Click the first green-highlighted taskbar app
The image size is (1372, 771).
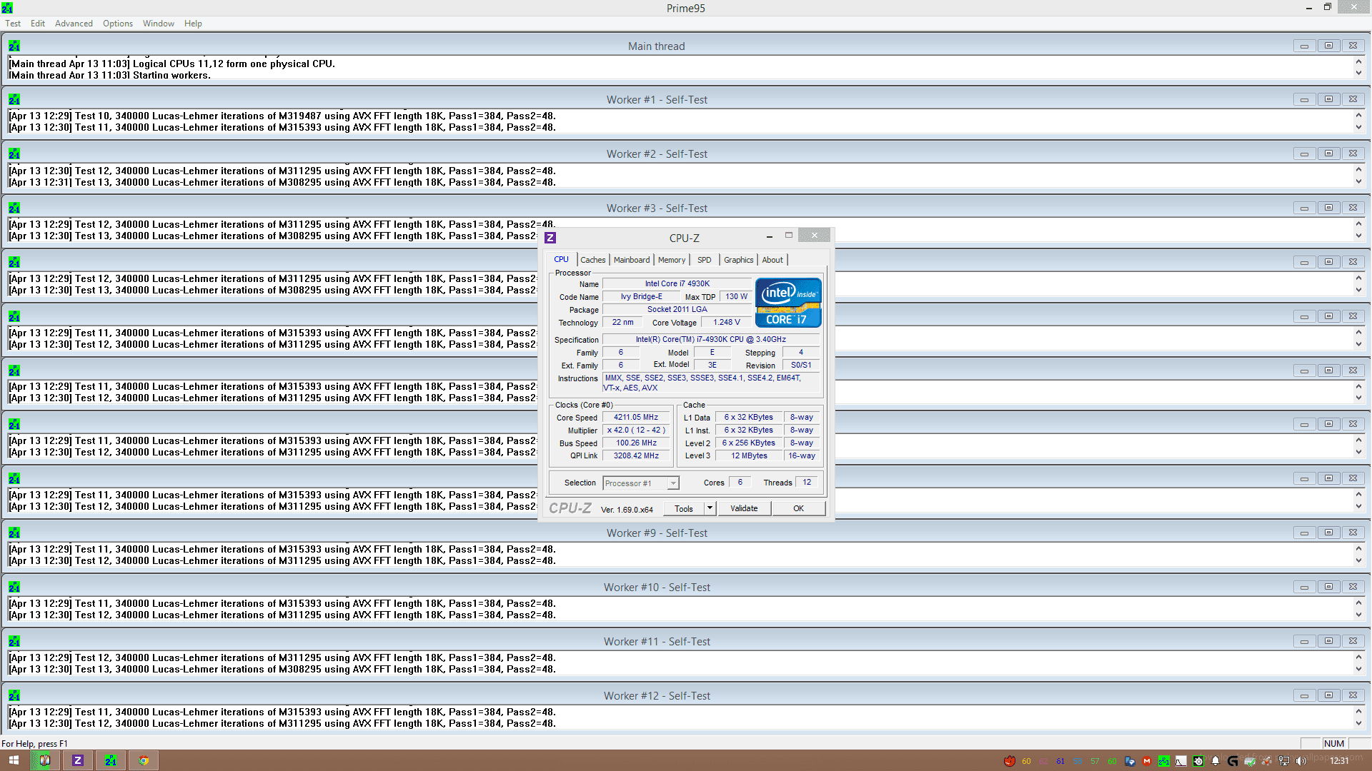pyautogui.click(x=45, y=760)
